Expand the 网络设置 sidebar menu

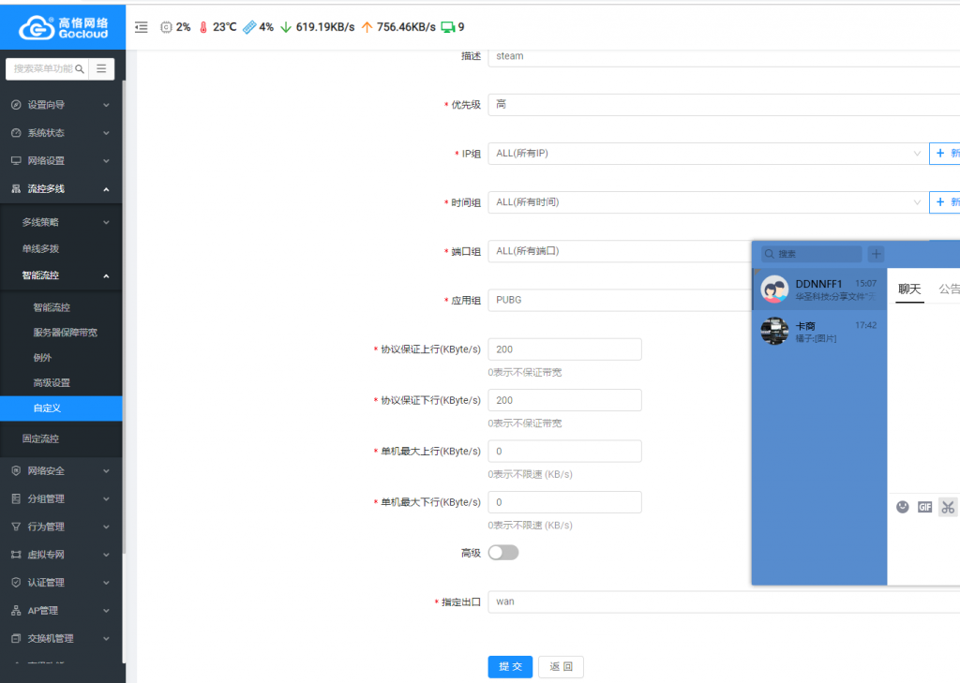coord(61,161)
